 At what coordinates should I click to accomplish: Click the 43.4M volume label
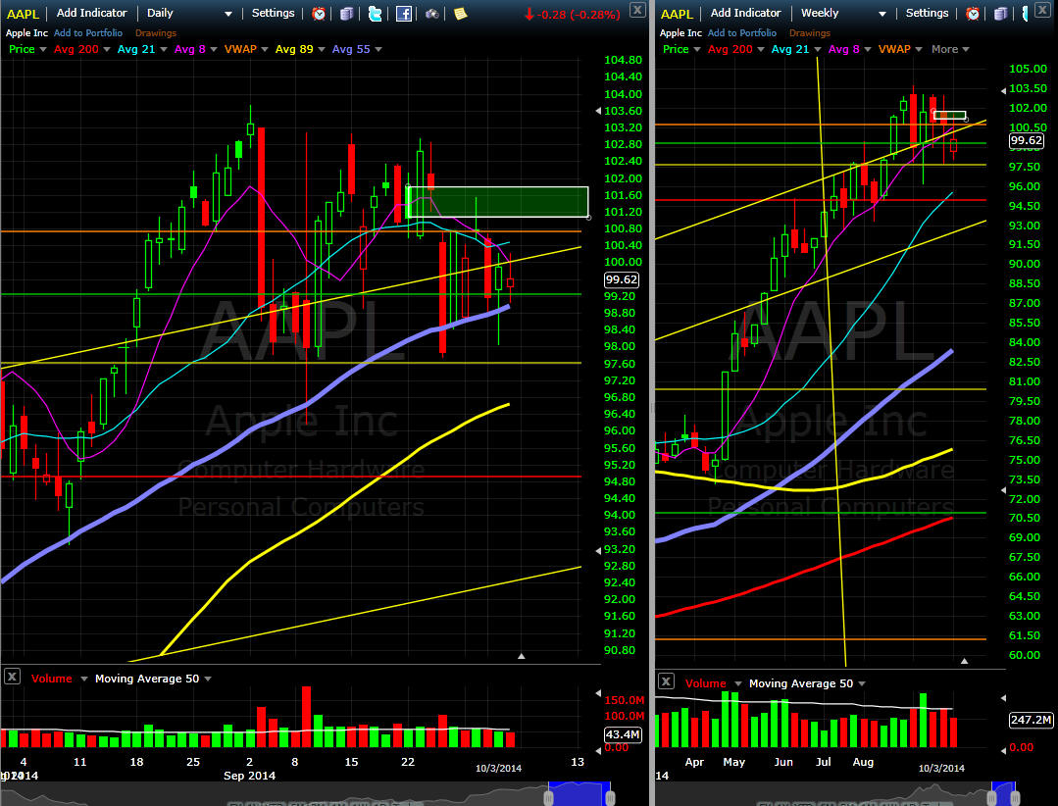[x=622, y=734]
